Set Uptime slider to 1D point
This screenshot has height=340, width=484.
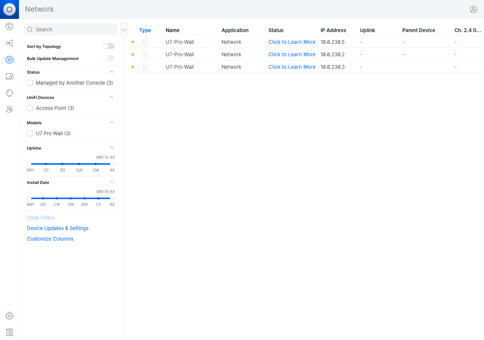point(46,164)
